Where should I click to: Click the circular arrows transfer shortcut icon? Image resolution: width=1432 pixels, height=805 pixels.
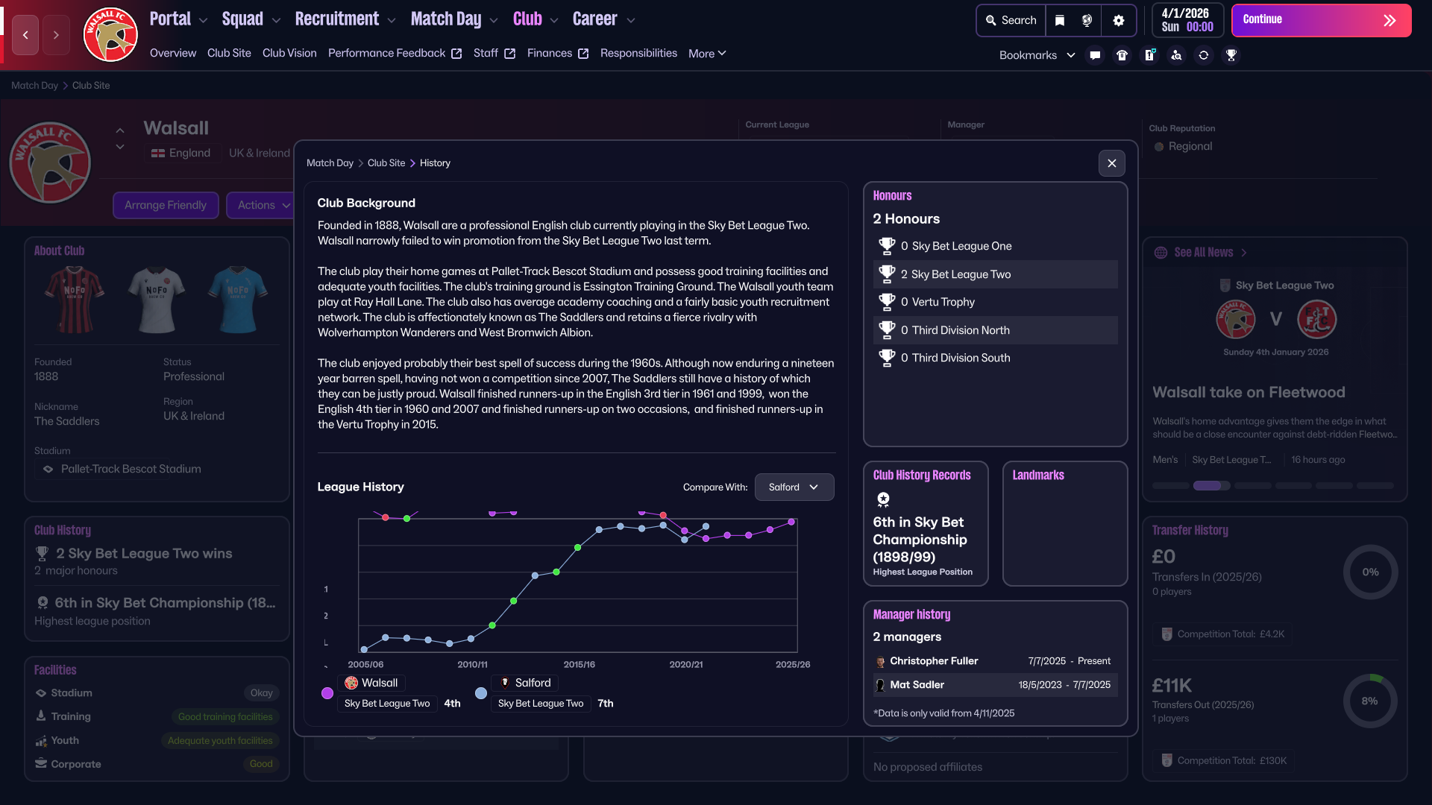pyautogui.click(x=1204, y=55)
